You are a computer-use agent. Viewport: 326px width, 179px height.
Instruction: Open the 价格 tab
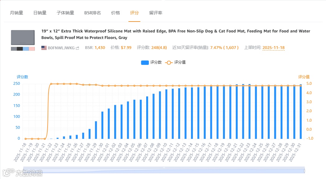coord(115,13)
